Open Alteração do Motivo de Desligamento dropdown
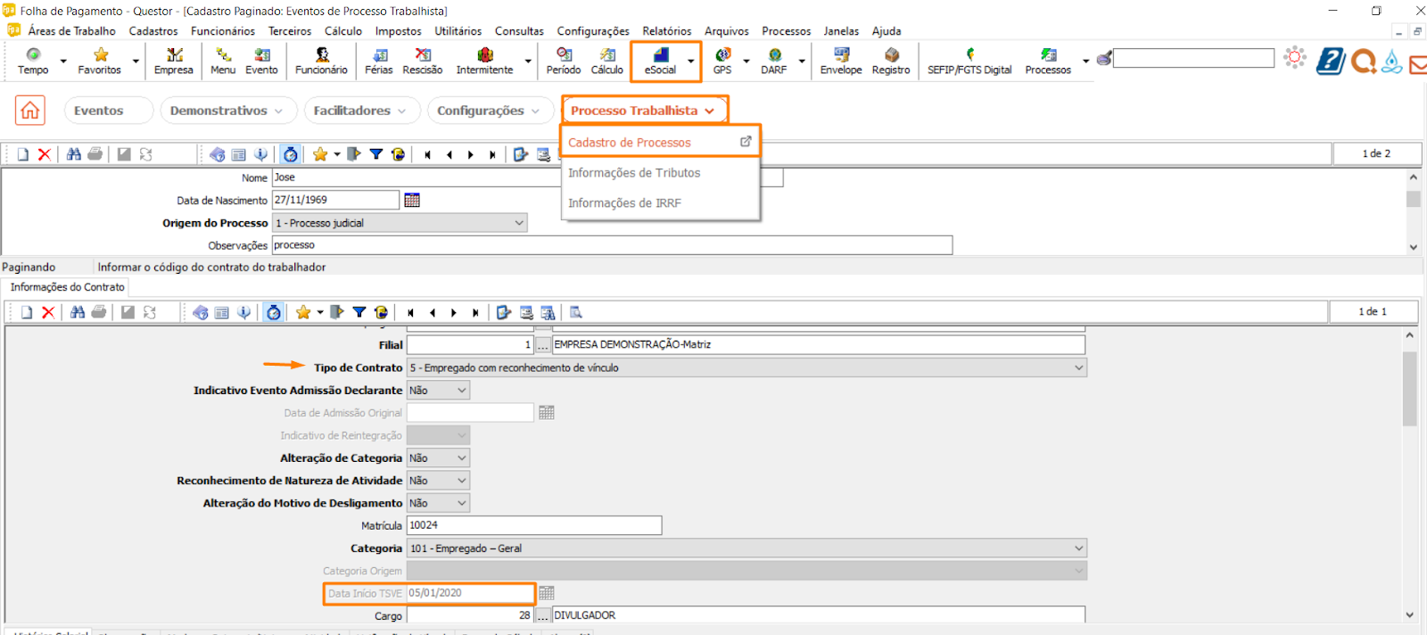This screenshot has width=1427, height=635. (x=438, y=503)
